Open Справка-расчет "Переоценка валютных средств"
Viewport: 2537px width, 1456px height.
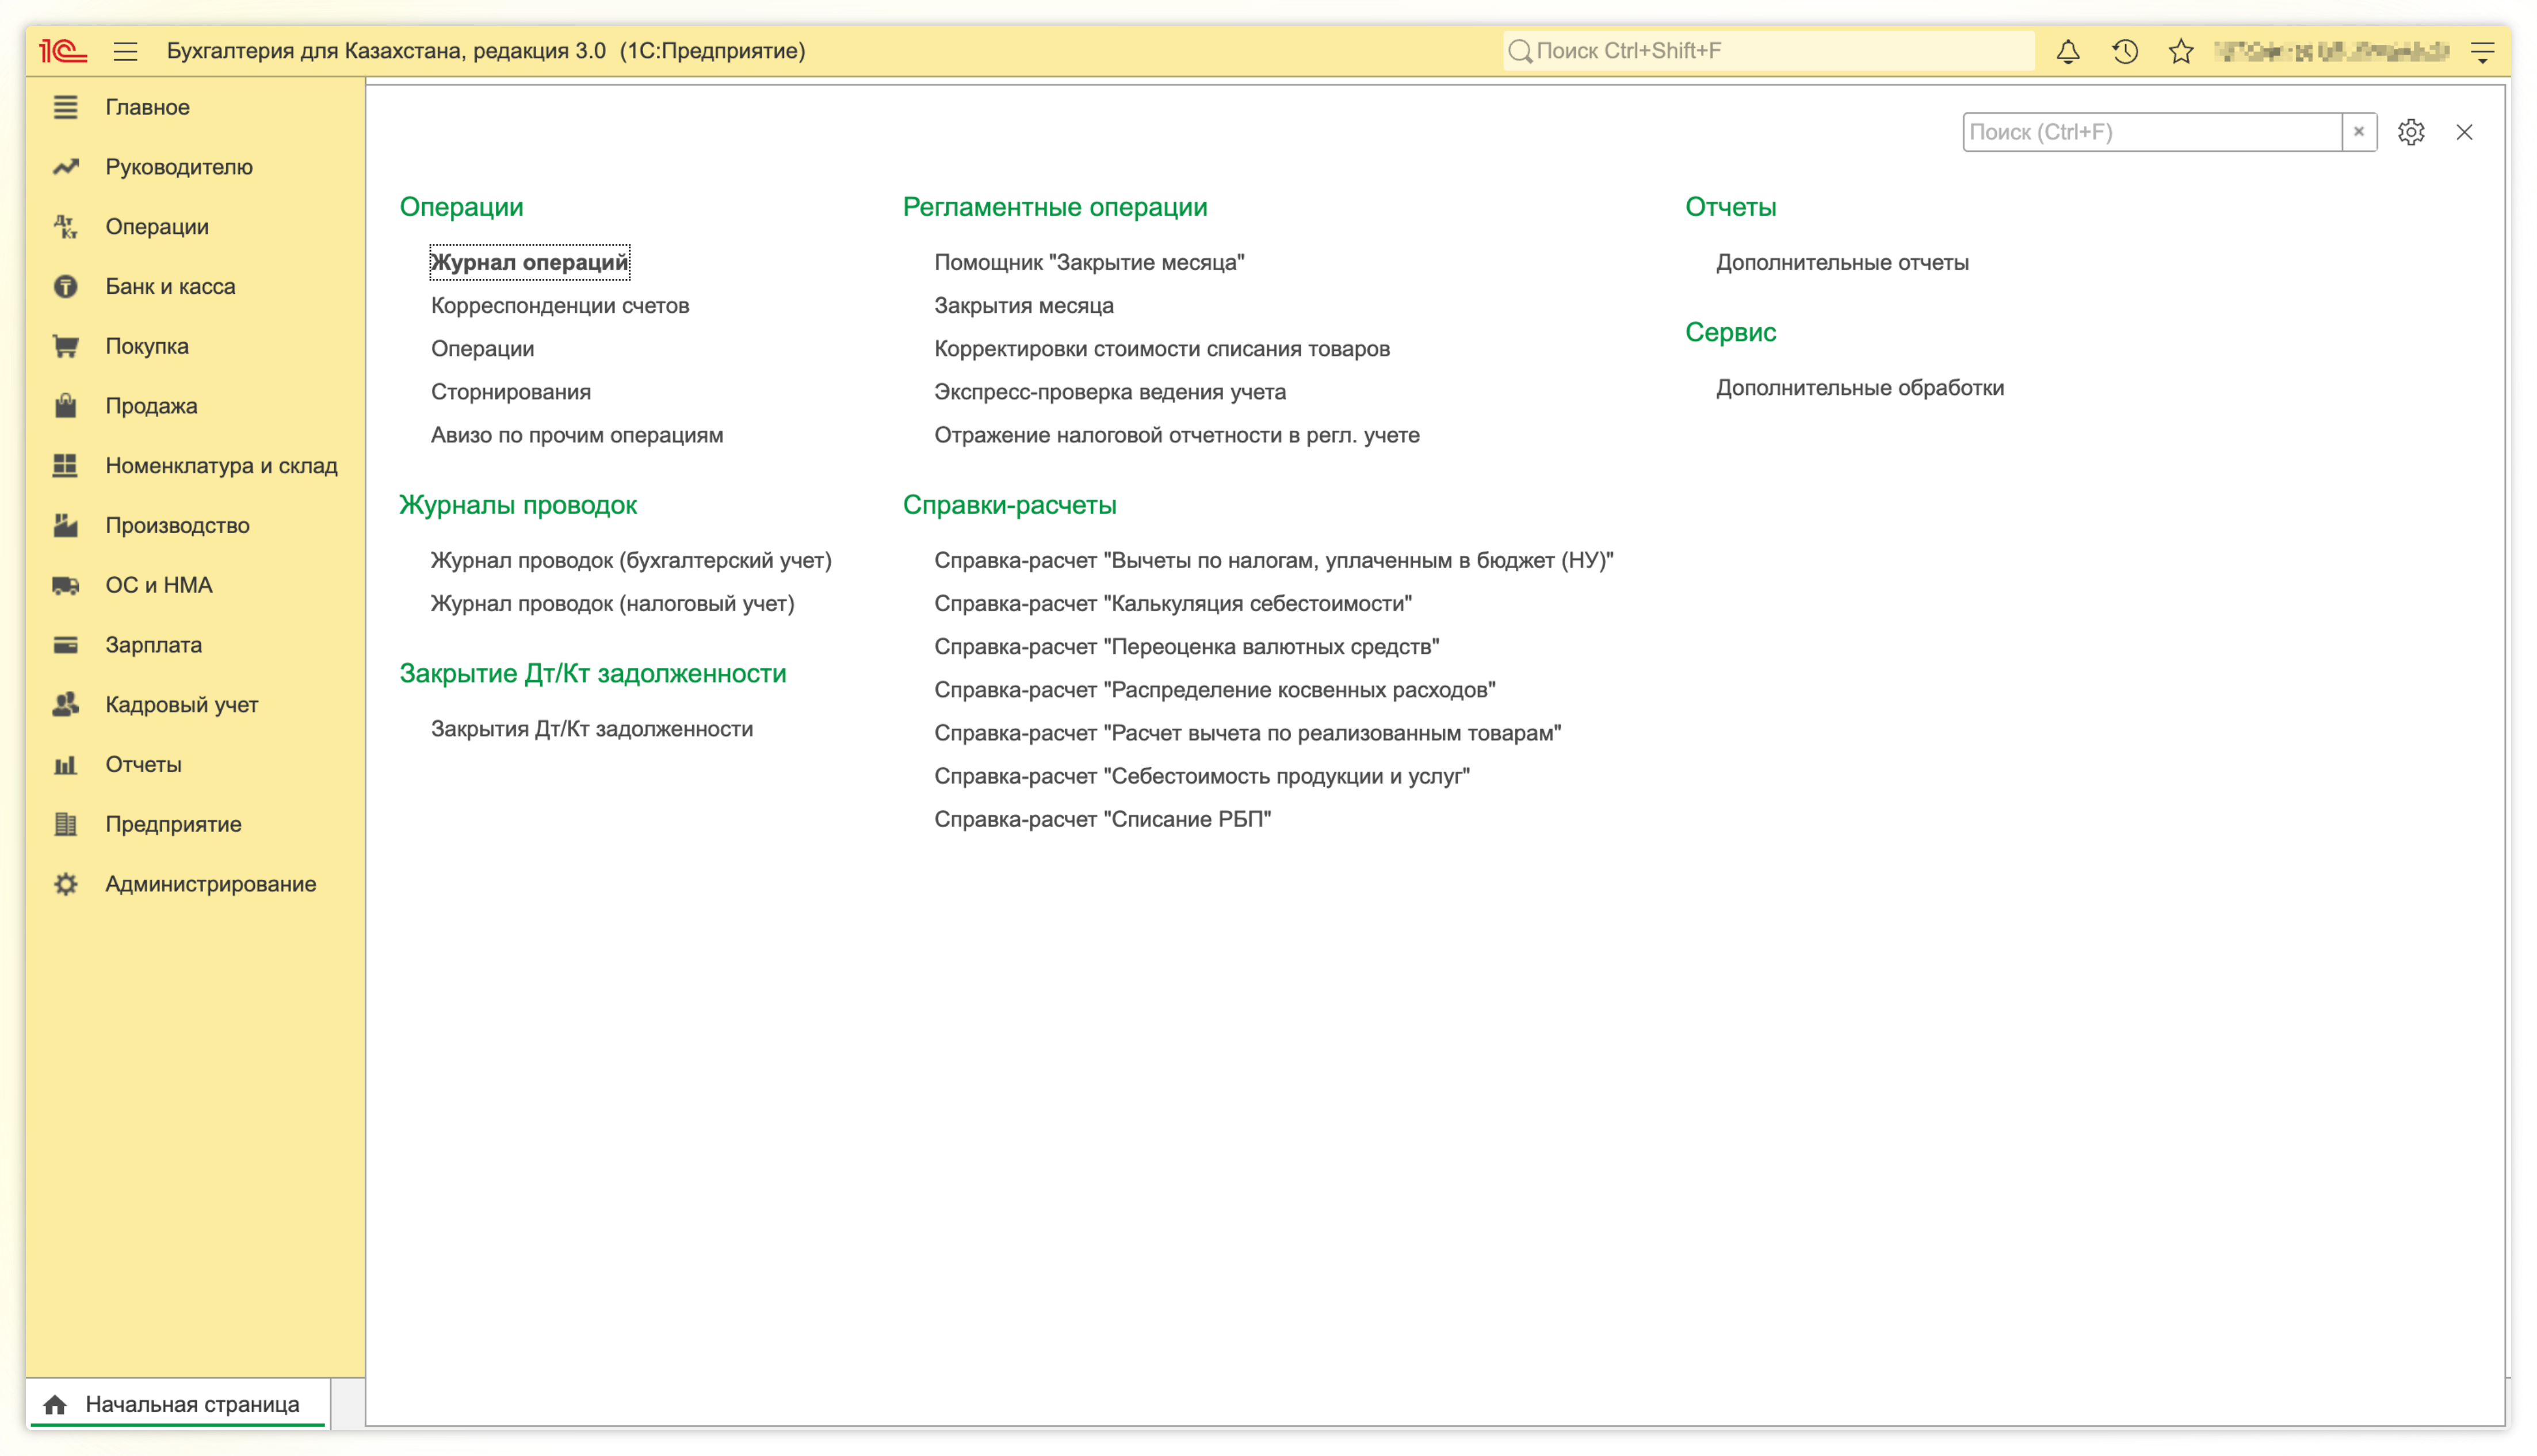tap(1186, 647)
